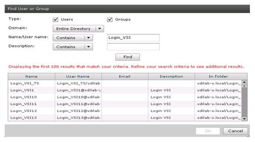This screenshot has width=255, height=142.
Task: Sort by the User Name column header
Action: 78,76
